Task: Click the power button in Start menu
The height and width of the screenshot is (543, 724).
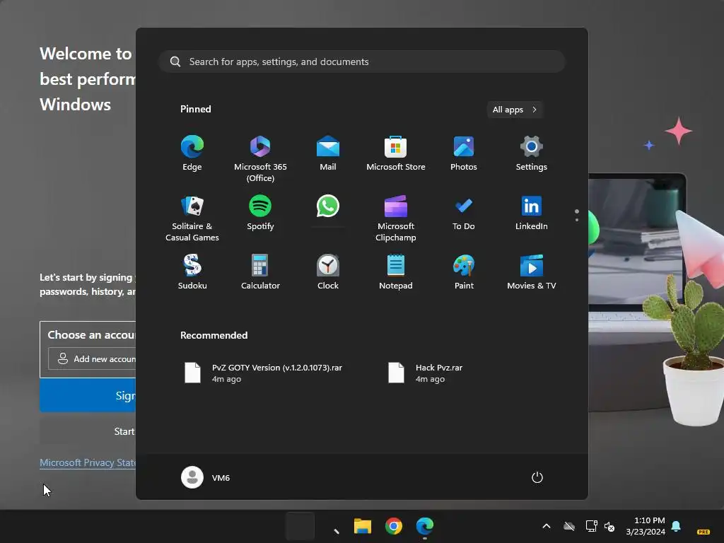Action: [x=537, y=477]
